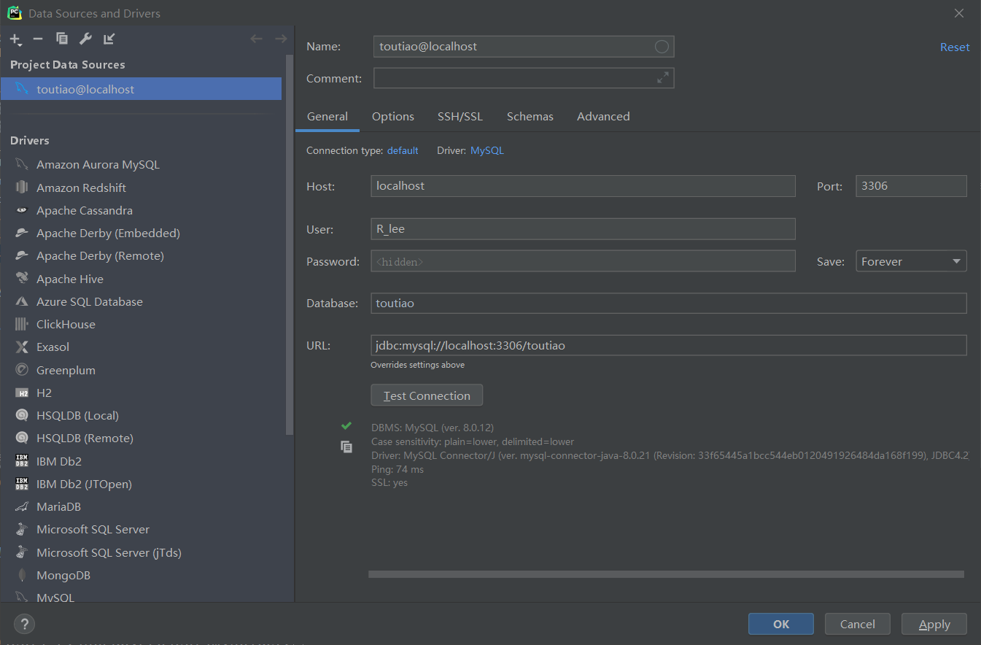Image resolution: width=981 pixels, height=645 pixels.
Task: Open the Save password dropdown
Action: pos(911,261)
